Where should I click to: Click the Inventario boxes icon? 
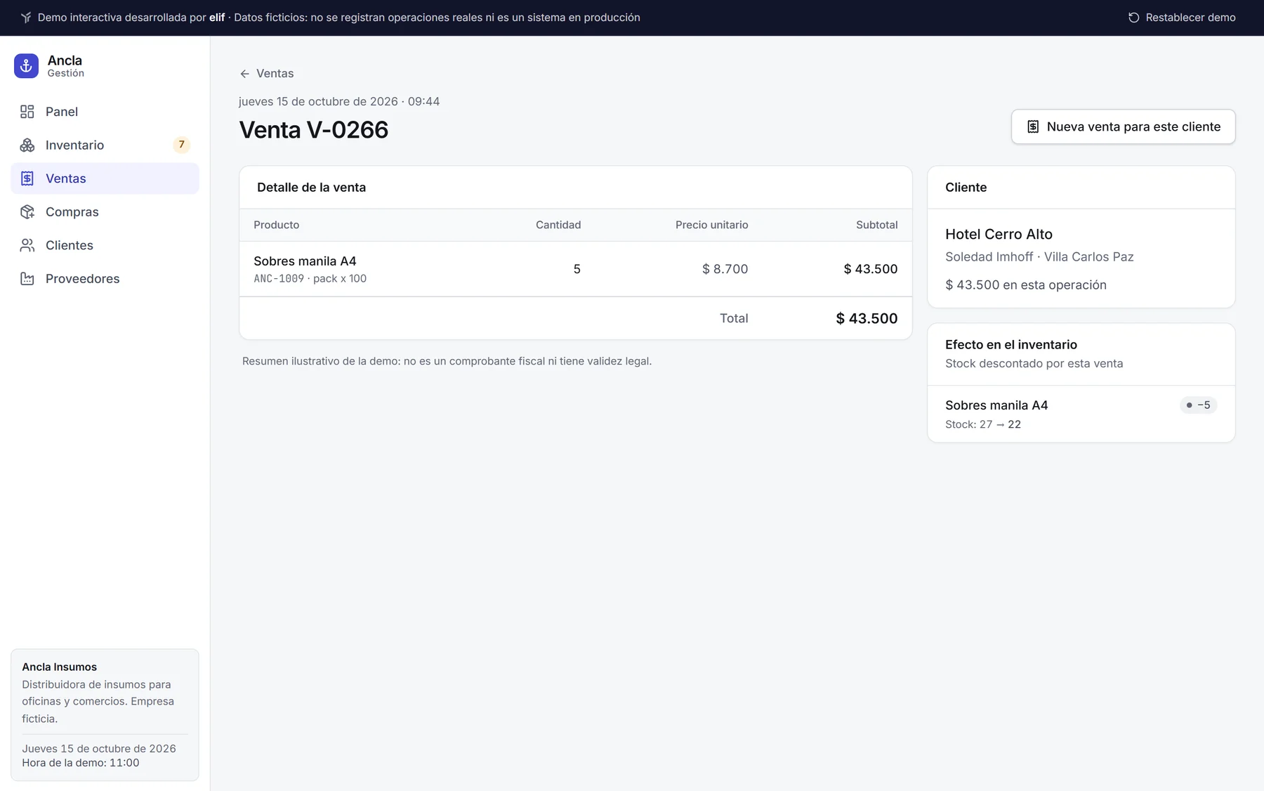27,145
